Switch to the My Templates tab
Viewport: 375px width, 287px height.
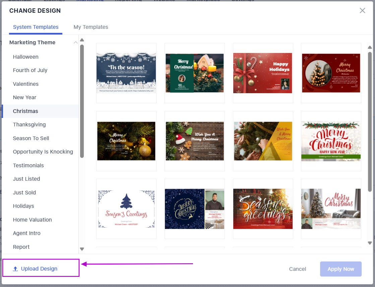tap(91, 27)
